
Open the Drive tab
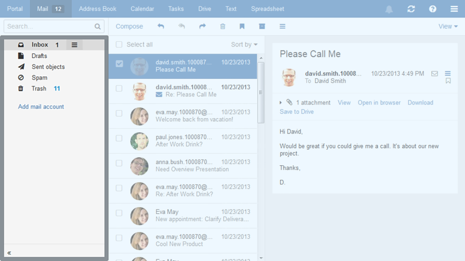coord(205,9)
